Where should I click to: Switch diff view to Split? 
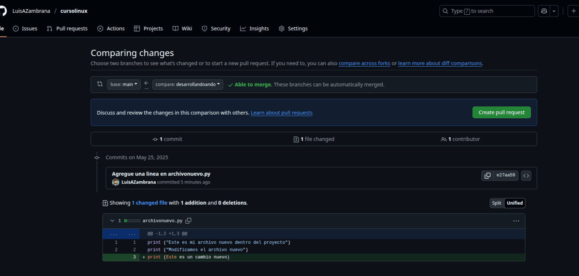pyautogui.click(x=496, y=203)
